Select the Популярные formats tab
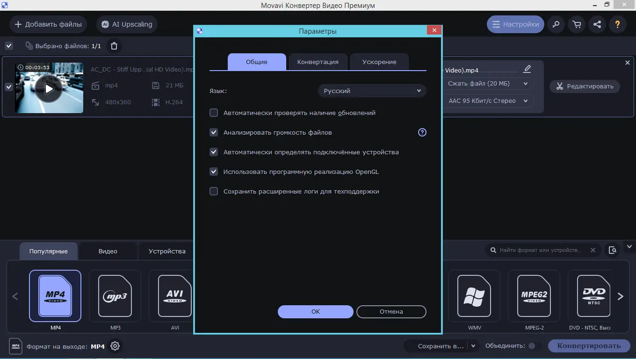The width and height of the screenshot is (636, 359). [x=49, y=251]
